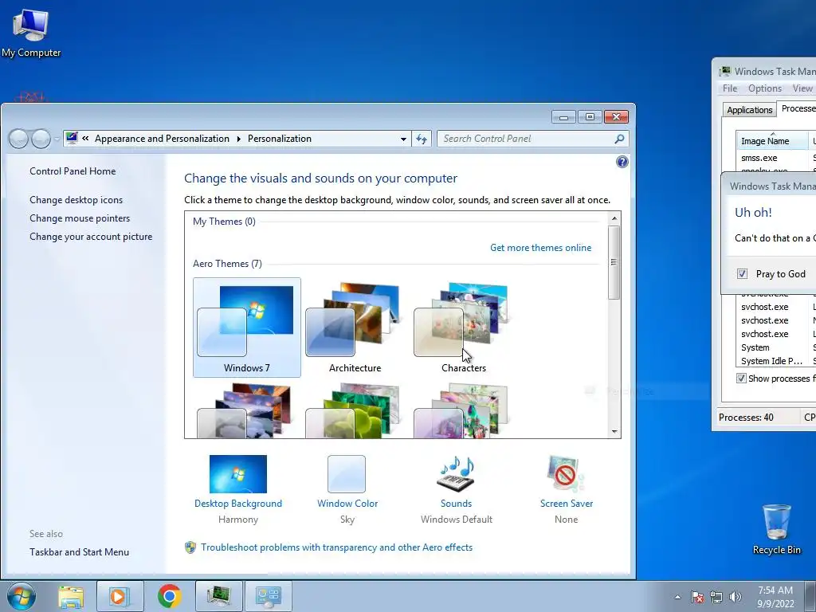Open Windows Explorer from the taskbar

71,596
